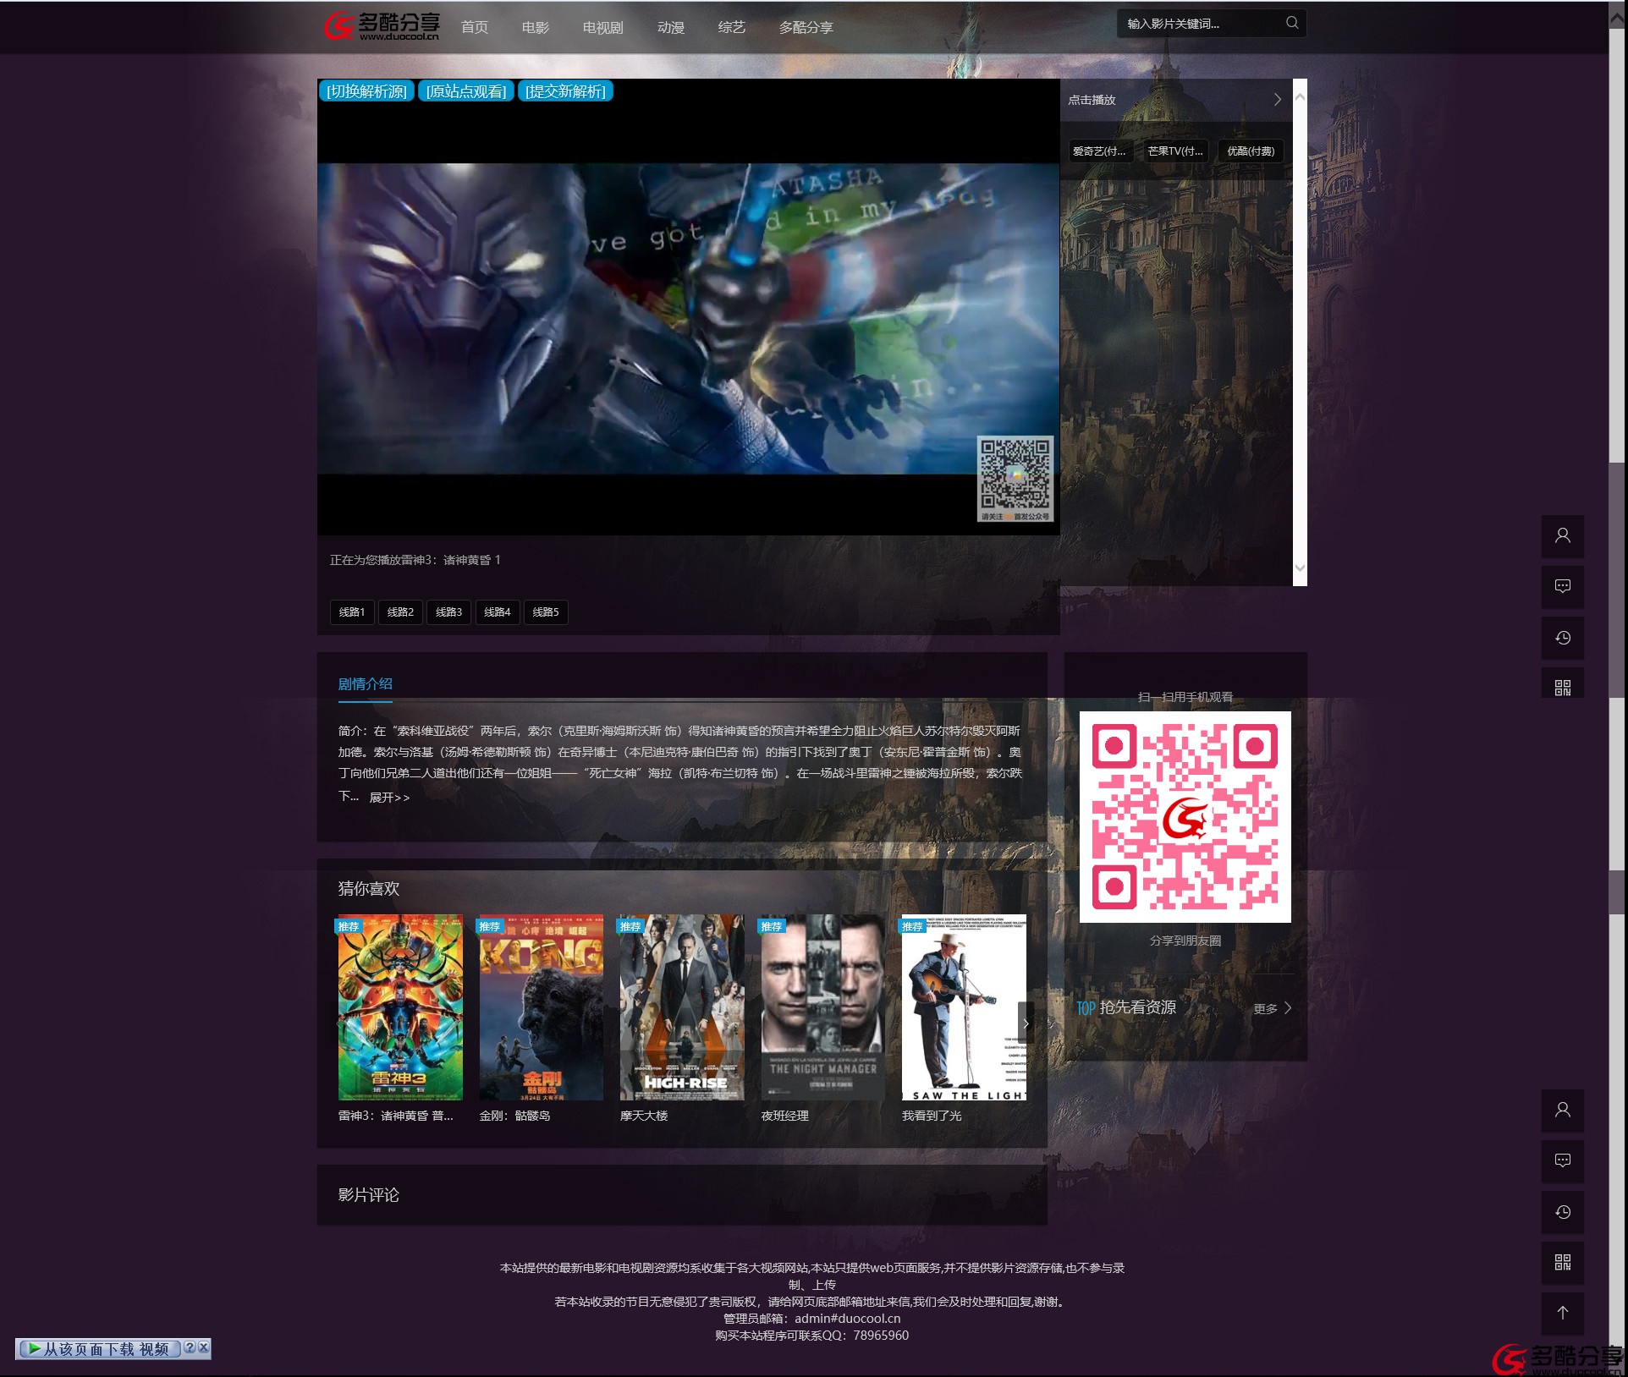Open the 综艺 menu item
The image size is (1628, 1377).
(732, 27)
